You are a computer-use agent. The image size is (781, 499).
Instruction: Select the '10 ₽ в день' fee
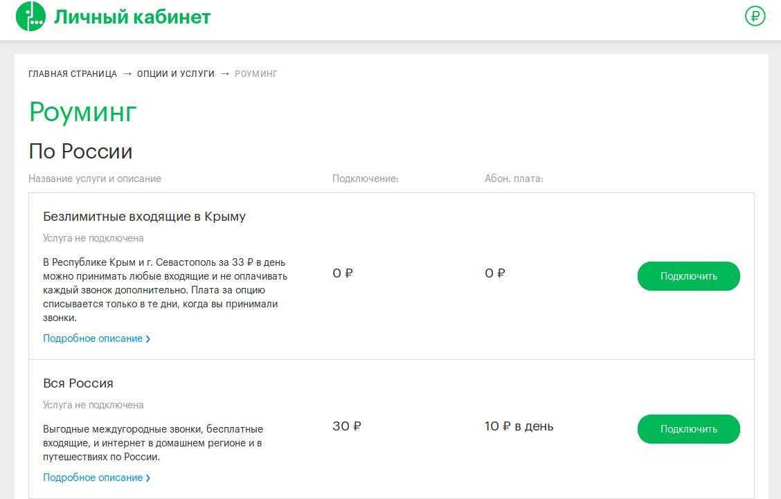[519, 426]
